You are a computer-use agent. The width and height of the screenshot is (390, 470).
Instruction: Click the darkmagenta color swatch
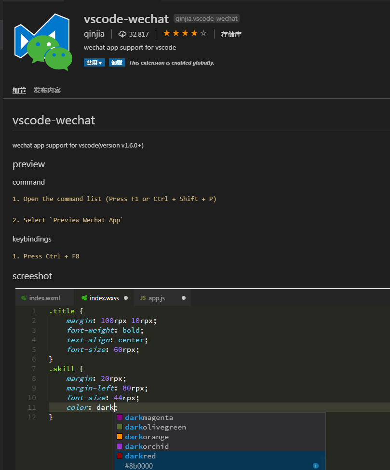point(120,417)
